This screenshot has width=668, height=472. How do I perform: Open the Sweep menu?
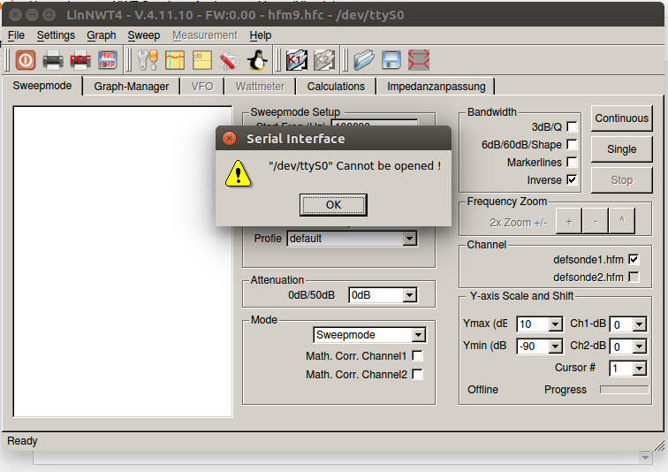(144, 35)
